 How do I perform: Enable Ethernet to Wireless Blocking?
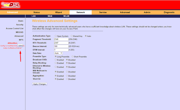[x=56, y=67]
